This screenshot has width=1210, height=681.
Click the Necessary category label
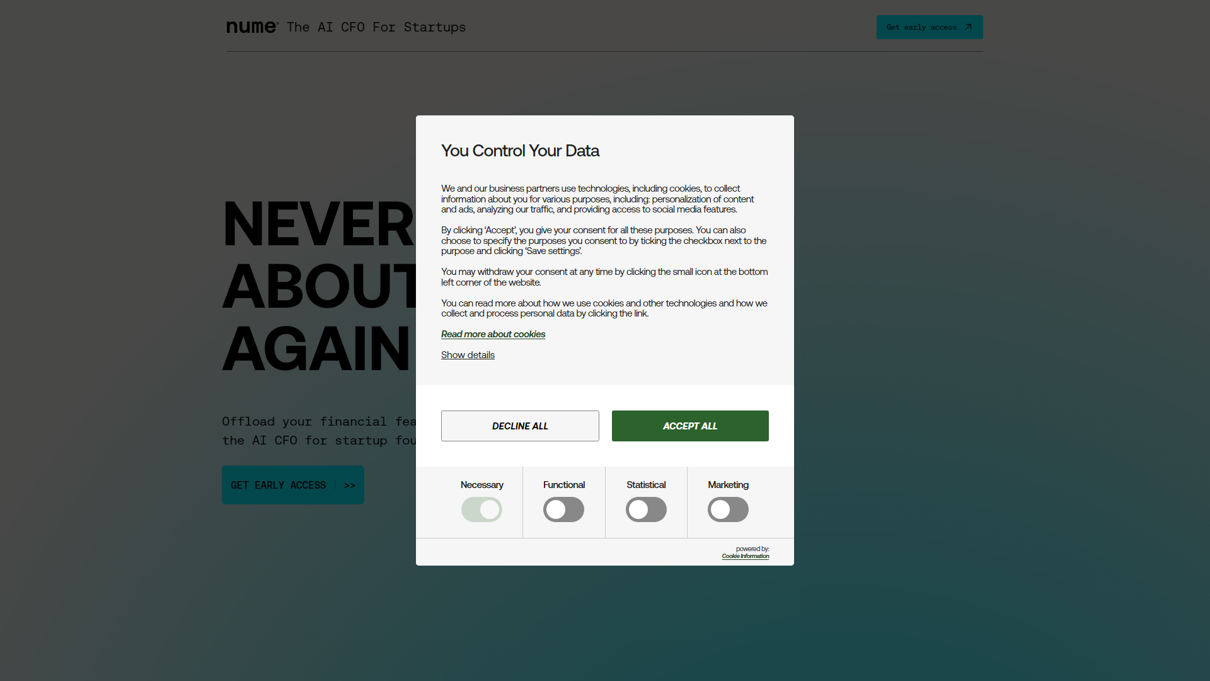(481, 485)
